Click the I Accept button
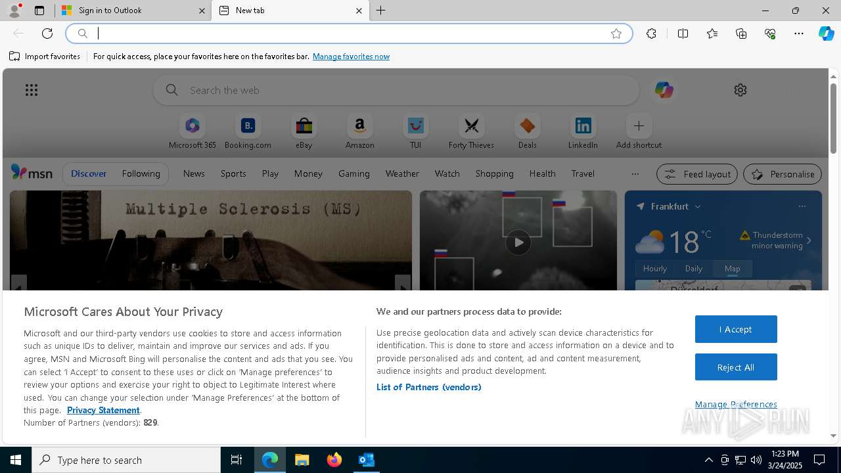 point(736,329)
